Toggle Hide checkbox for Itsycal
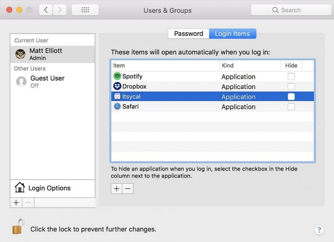This screenshot has height=242, width=334. (291, 97)
